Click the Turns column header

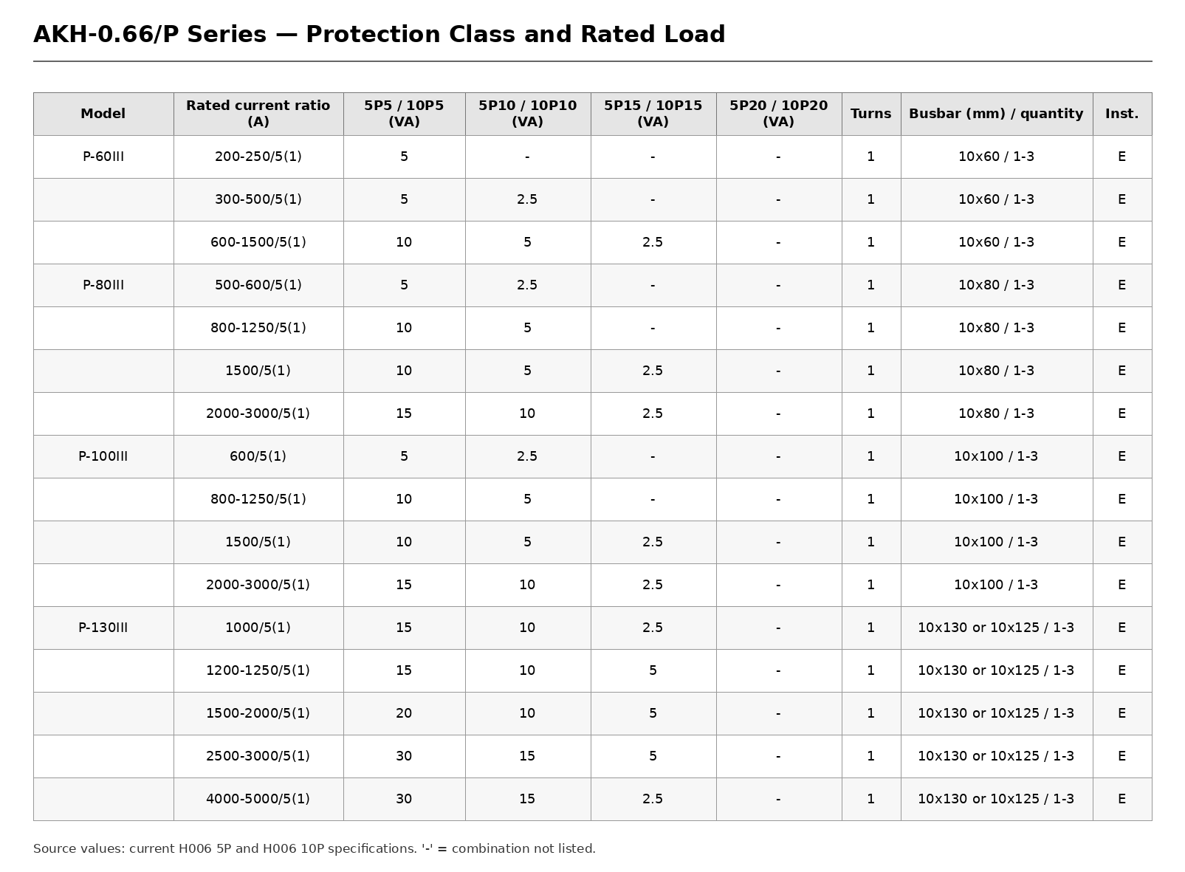coord(871,114)
